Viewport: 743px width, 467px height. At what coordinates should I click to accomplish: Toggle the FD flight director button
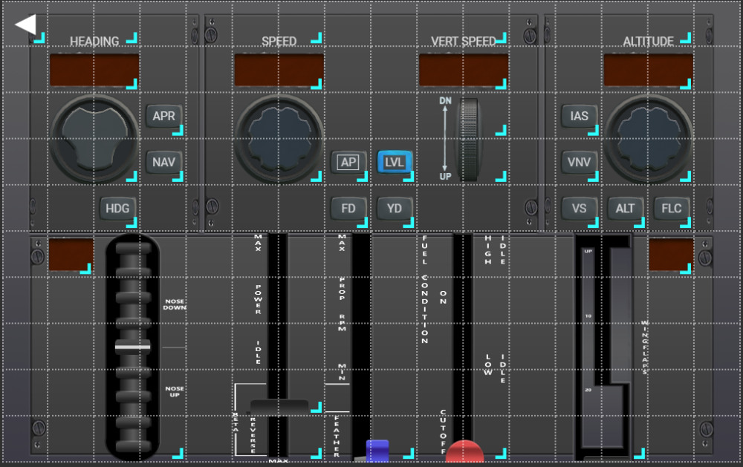[x=348, y=209]
